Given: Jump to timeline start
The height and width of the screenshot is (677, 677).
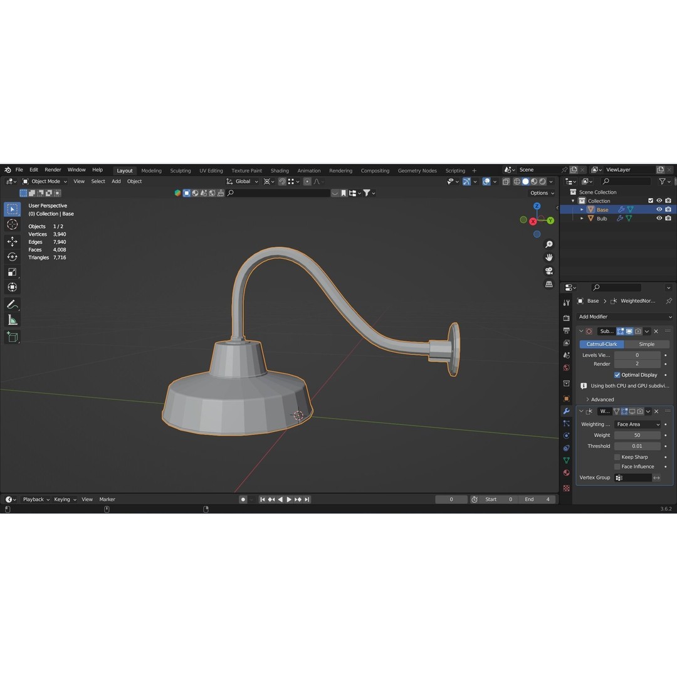Looking at the screenshot, I should [x=262, y=500].
